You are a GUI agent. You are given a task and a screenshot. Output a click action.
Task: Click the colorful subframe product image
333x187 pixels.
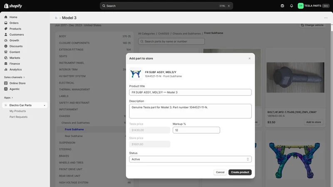[x=295, y=160]
